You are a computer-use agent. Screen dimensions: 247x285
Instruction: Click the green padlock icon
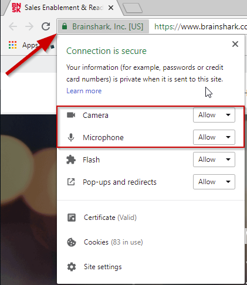click(65, 26)
